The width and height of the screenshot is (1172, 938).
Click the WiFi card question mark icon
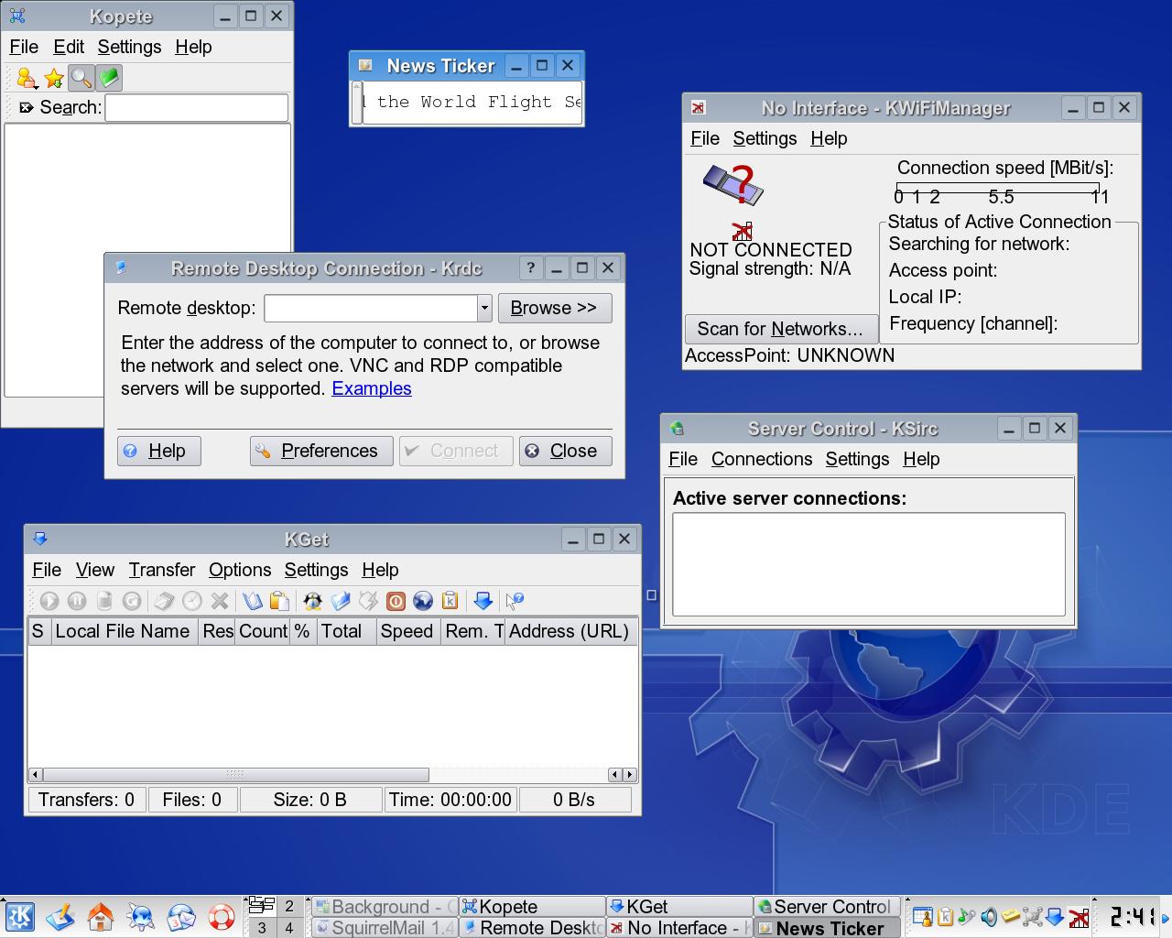[x=733, y=184]
